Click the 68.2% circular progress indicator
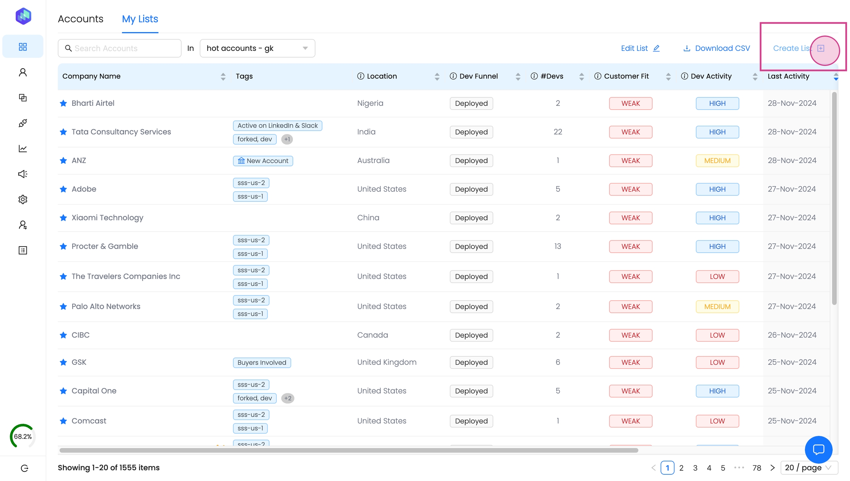 [23, 436]
